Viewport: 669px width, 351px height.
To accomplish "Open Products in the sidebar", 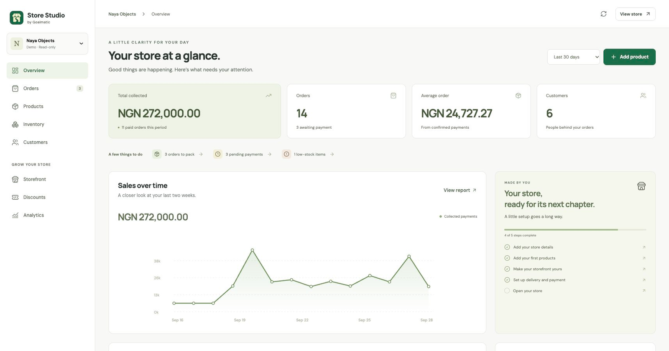I will tap(47, 107).
